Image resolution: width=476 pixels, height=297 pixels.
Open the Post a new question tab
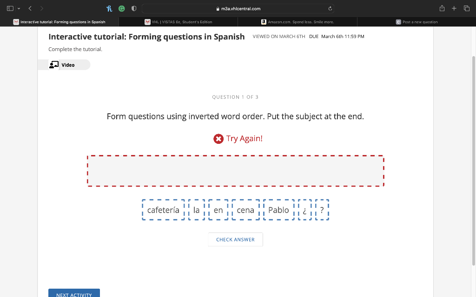416,22
